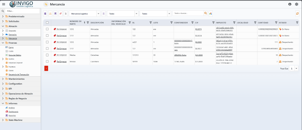Viewport: 302px width, 130px height.
Task: Open Reportes under Informes
Action: (x=12, y=116)
